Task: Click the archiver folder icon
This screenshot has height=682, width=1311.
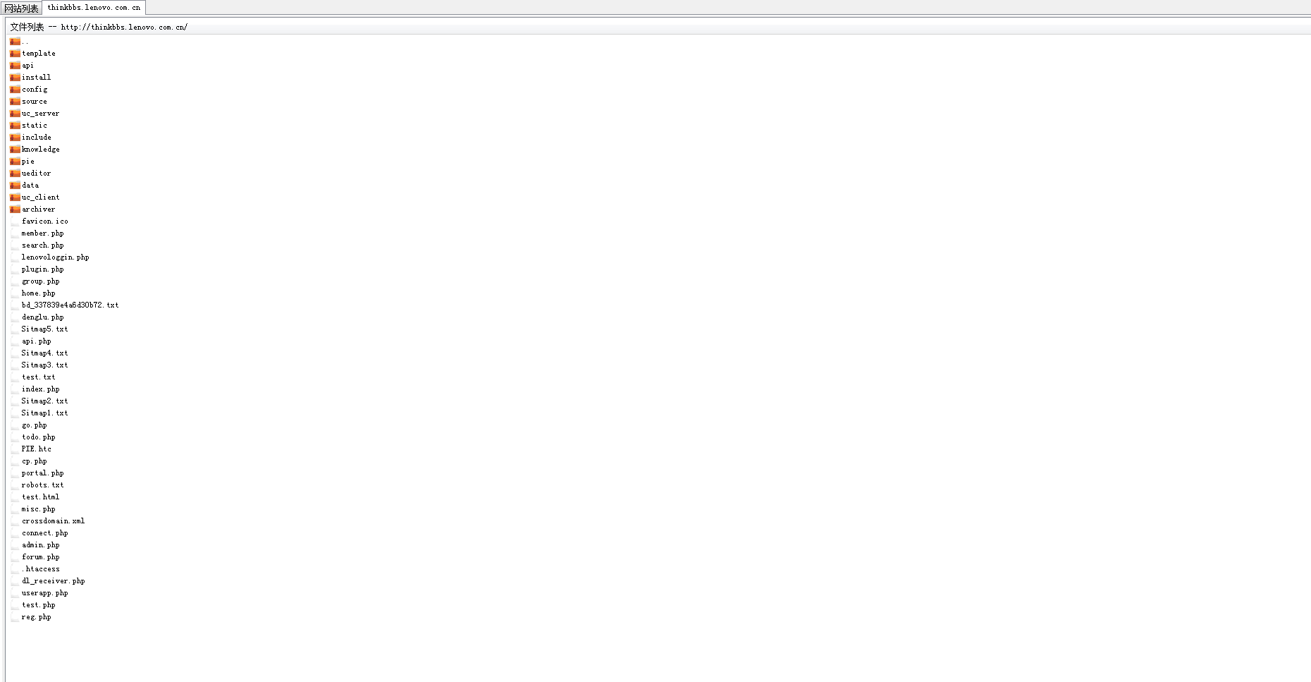Action: click(x=15, y=209)
